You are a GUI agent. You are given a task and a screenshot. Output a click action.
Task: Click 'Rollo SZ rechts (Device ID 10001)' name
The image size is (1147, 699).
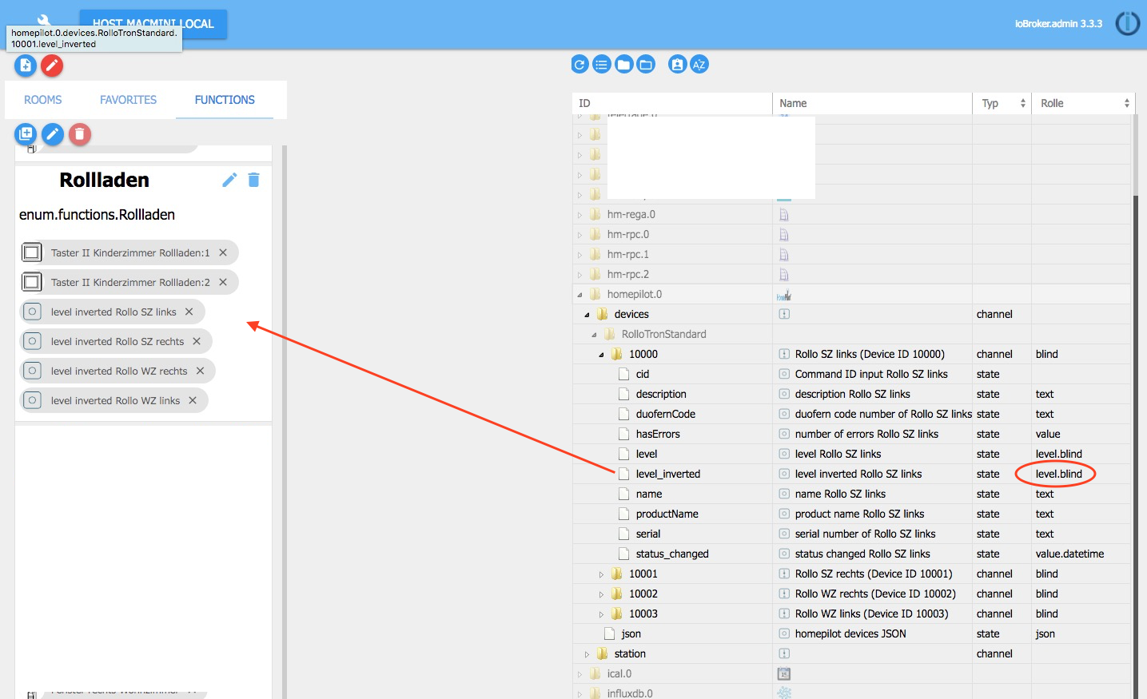(874, 574)
